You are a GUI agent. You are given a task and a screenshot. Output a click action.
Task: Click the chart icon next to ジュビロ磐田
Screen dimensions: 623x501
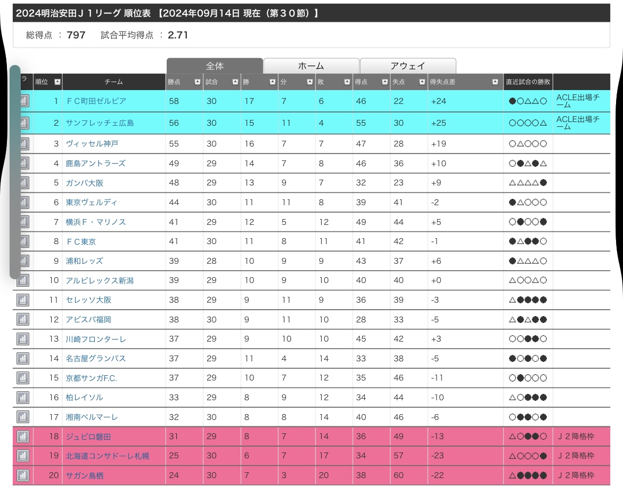[22, 437]
